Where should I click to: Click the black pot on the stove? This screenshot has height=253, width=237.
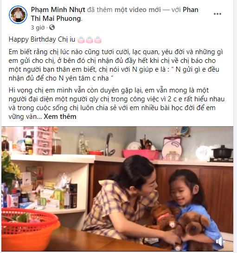point(223,152)
